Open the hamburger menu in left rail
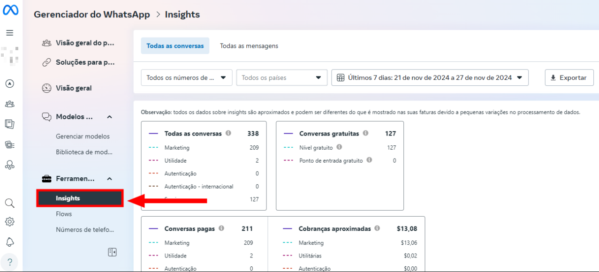The height and width of the screenshot is (272, 599). pos(9,33)
